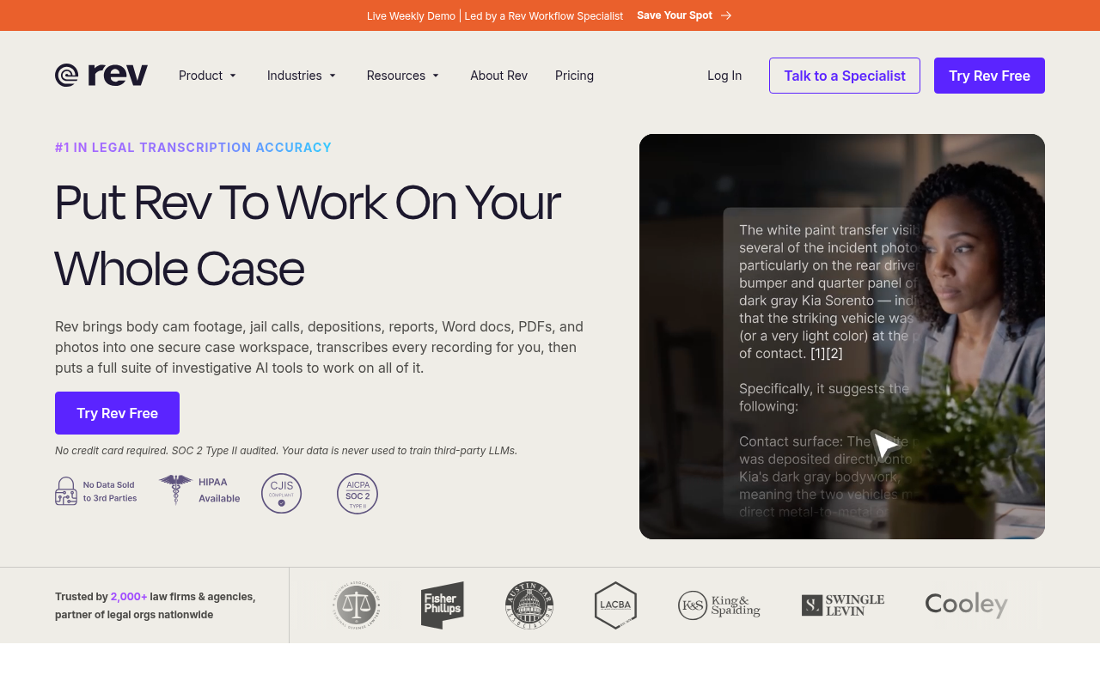Click the Save Your Spot link

[675, 15]
